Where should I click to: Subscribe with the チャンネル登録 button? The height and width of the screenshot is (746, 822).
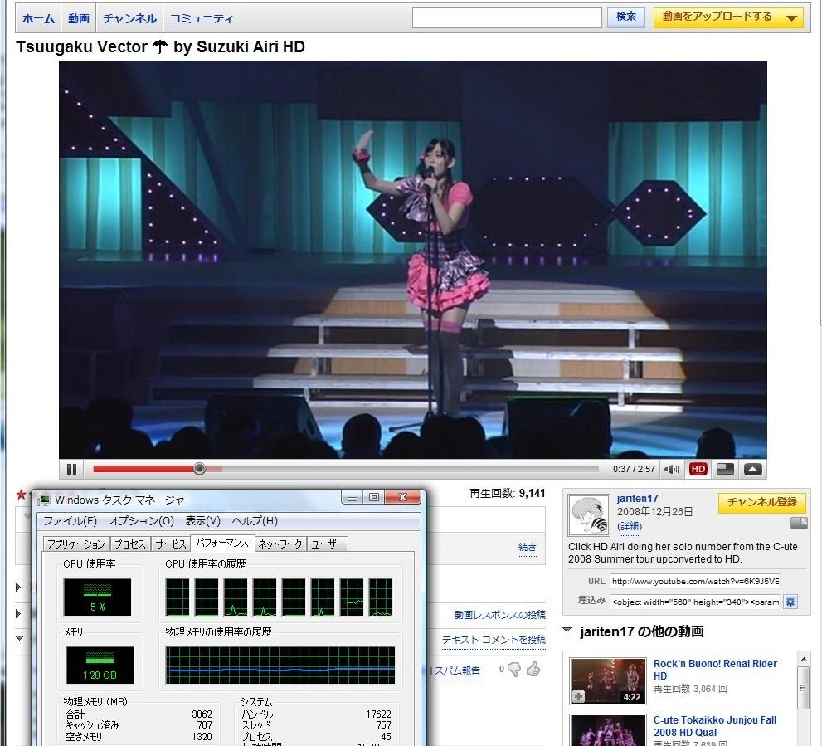point(761,502)
